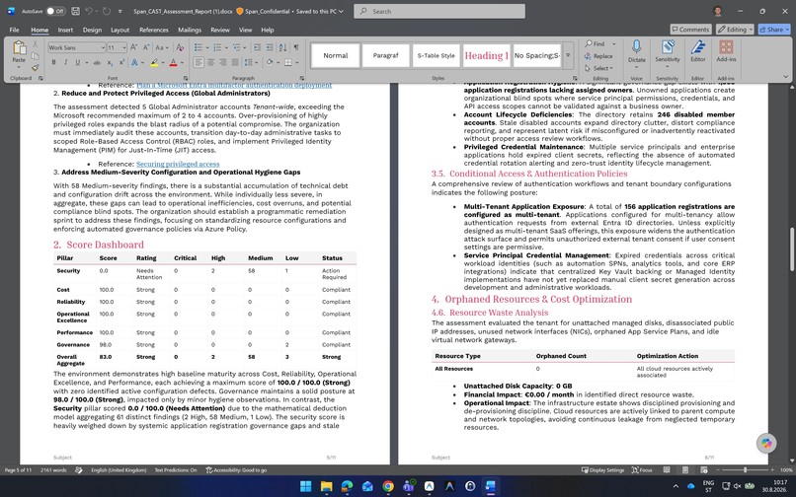Open 'Securing privileged access' link
Screen dimensions: 796x497
pos(178,164)
